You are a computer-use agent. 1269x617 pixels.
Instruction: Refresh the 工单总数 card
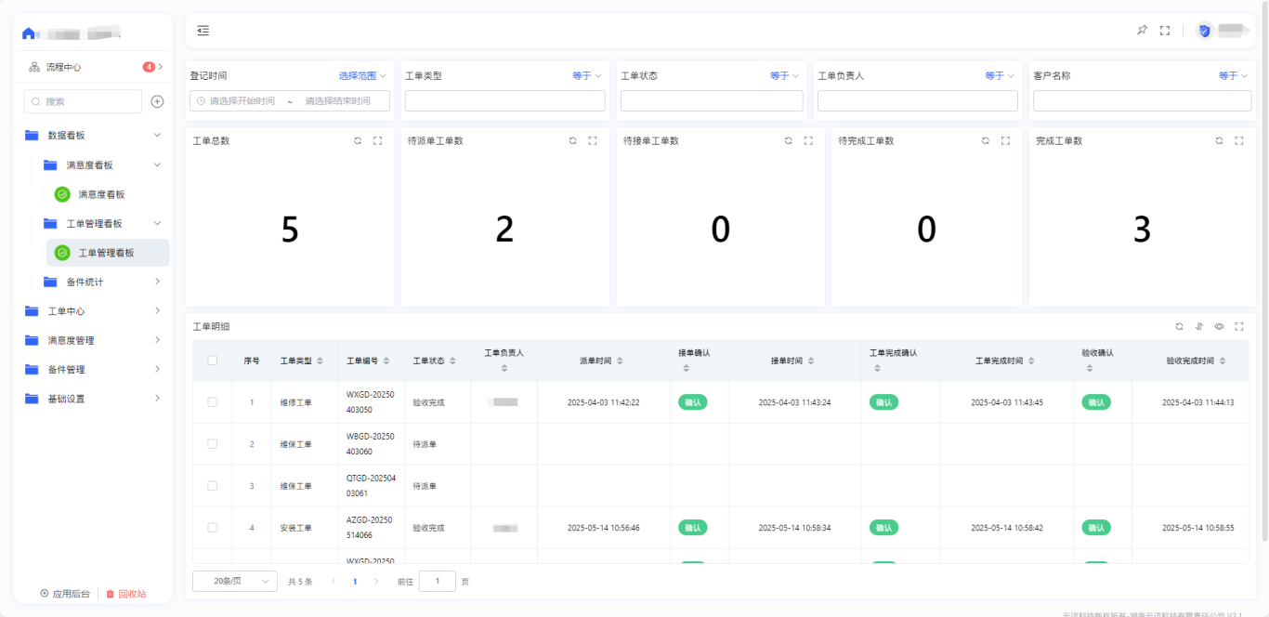tap(358, 140)
